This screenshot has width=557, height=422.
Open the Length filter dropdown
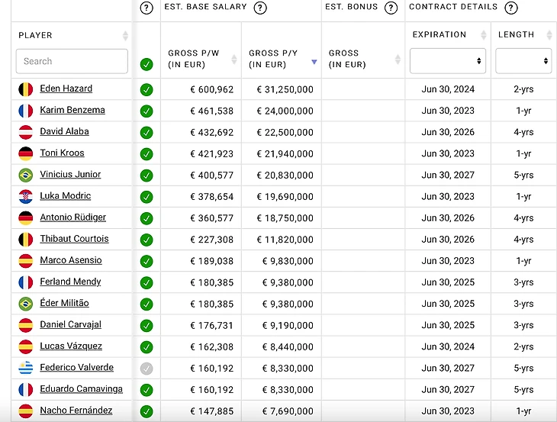(x=523, y=61)
